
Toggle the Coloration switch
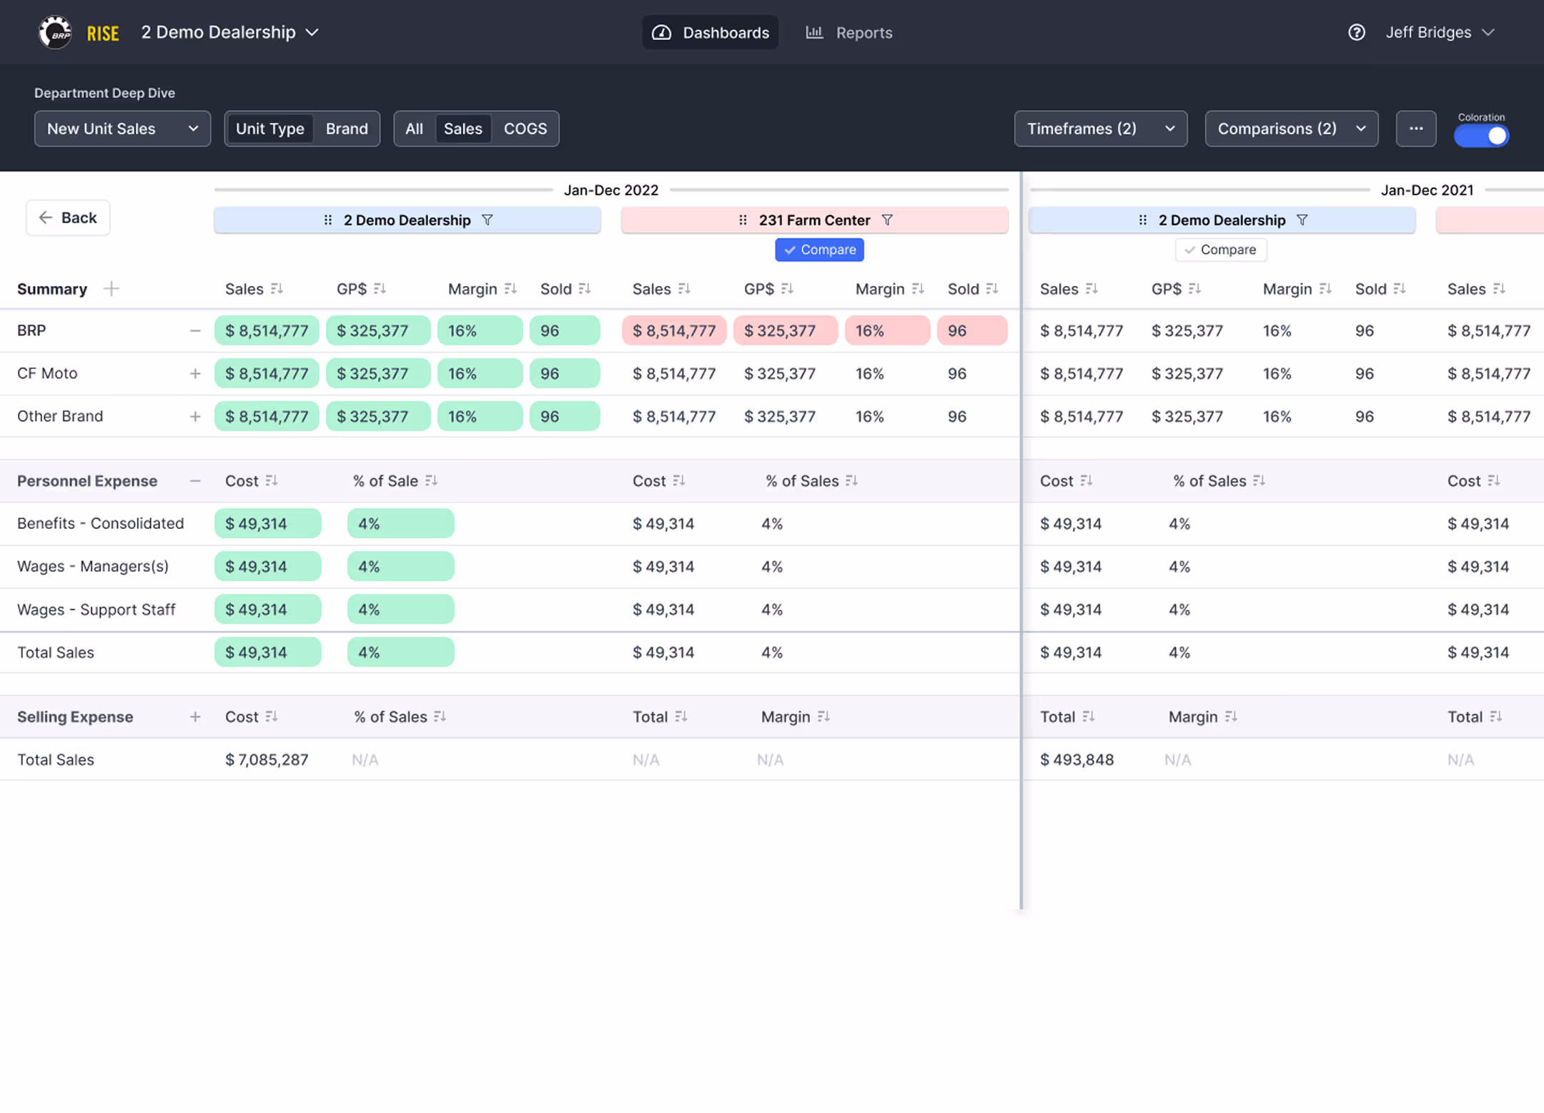pyautogui.click(x=1481, y=136)
